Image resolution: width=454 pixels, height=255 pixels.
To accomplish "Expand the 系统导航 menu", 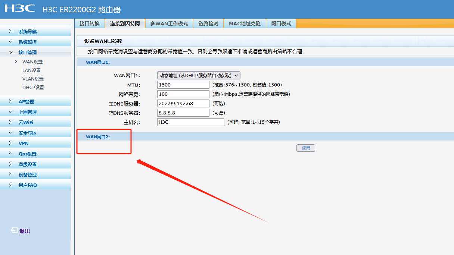I will click(x=35, y=31).
